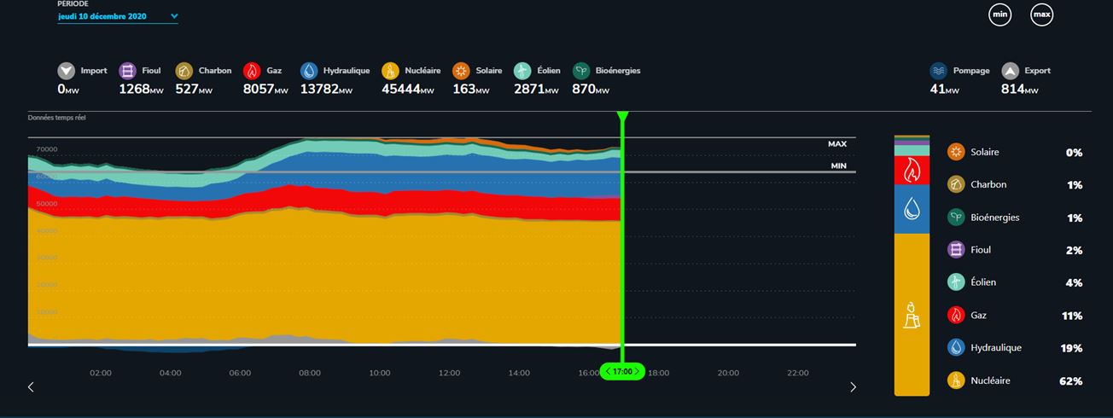1113x418 pixels.
Task: Toggle the min threshold circle button
Action: [x=999, y=15]
